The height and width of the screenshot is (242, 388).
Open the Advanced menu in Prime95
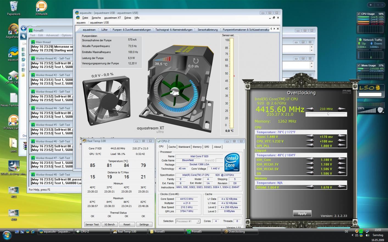tap(52, 35)
